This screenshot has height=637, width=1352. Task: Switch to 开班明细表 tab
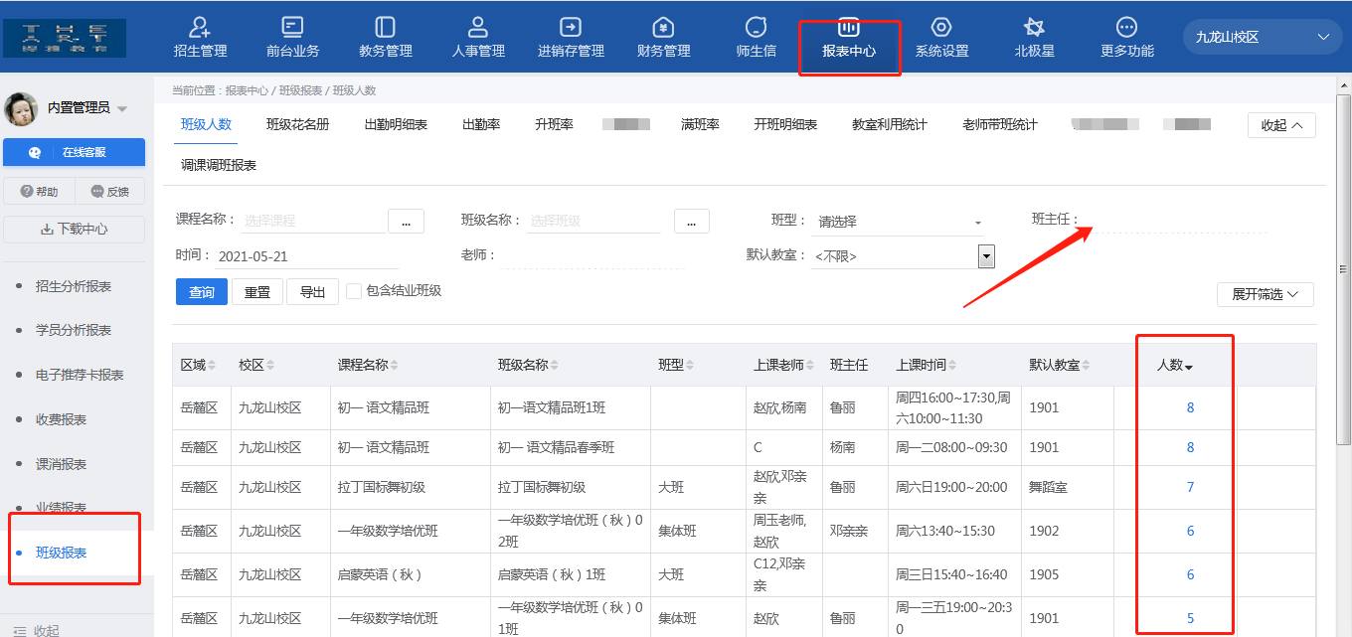(x=785, y=124)
